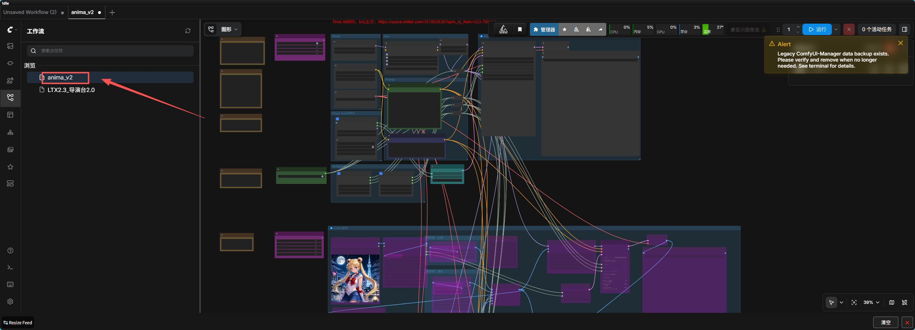
Task: Close the bottom feed with red X
Action: [x=907, y=322]
